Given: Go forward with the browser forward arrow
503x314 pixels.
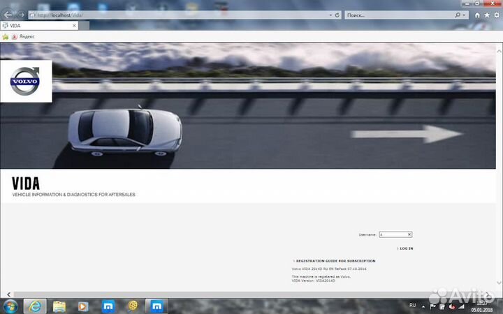Looking at the screenshot, I should (x=21, y=15).
